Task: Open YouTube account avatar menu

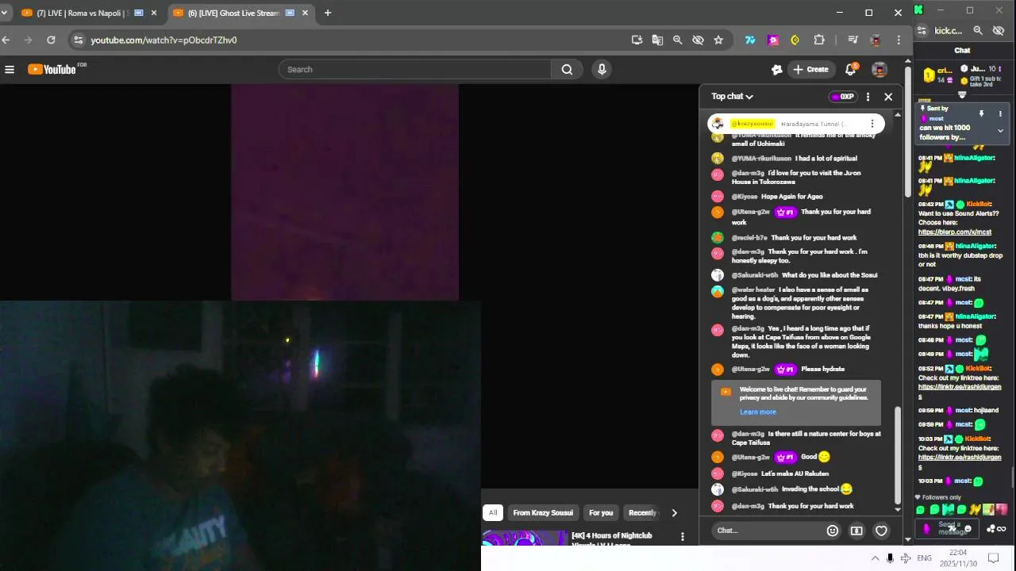Action: tap(879, 70)
